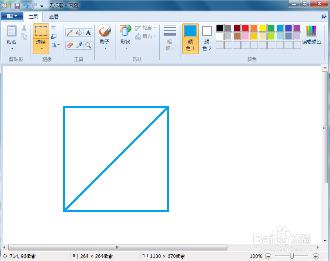Screen dimensions: 330x261
Task: Select the Eraser tool
Action: pos(70,45)
